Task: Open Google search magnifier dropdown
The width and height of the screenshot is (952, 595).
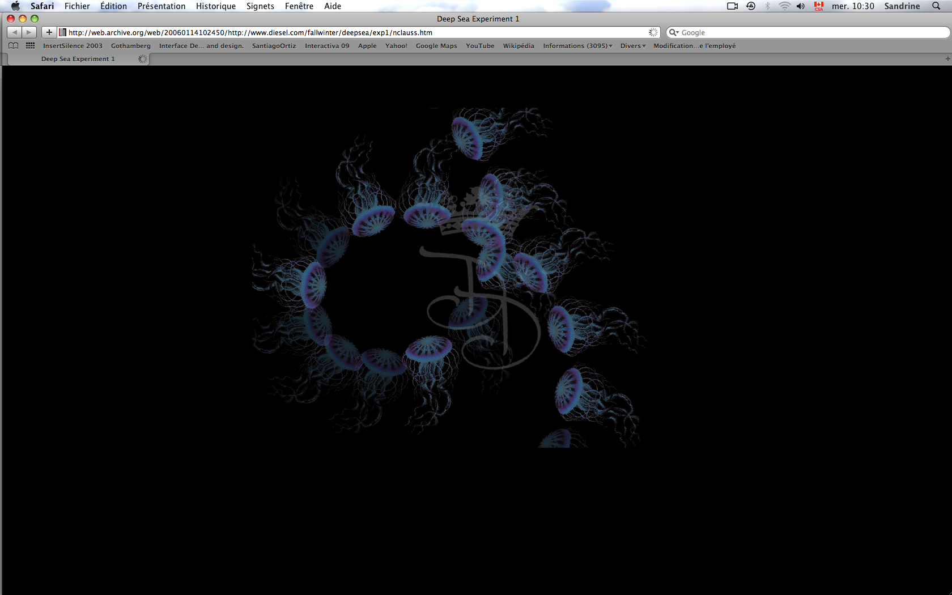Action: (674, 32)
